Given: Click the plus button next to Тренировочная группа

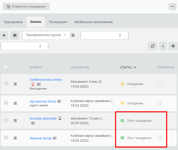Looking at the screenshot, I should pos(73,35).
